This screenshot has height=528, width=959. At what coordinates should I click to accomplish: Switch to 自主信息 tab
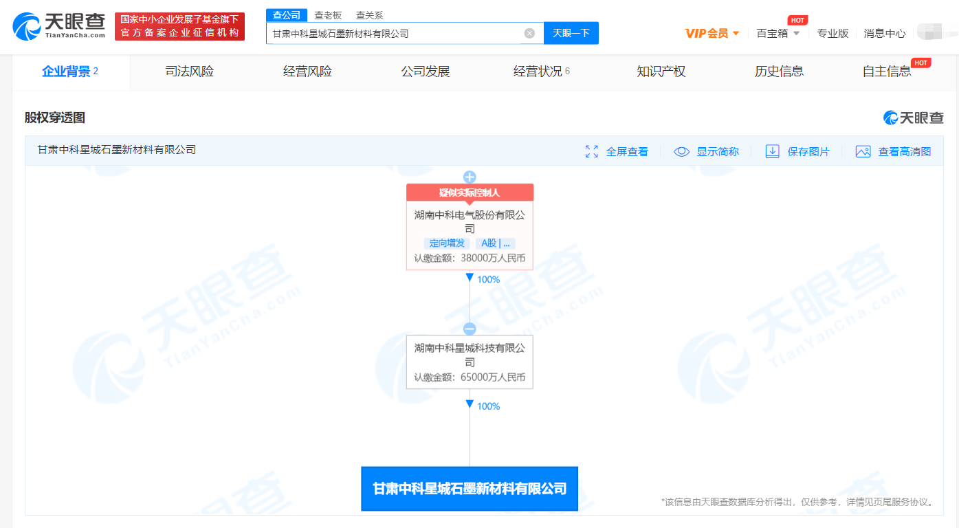coord(887,71)
